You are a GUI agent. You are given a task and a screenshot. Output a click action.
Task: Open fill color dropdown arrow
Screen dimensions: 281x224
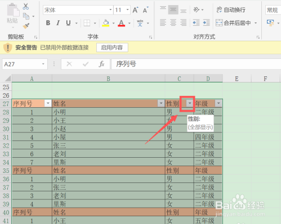(113, 23)
